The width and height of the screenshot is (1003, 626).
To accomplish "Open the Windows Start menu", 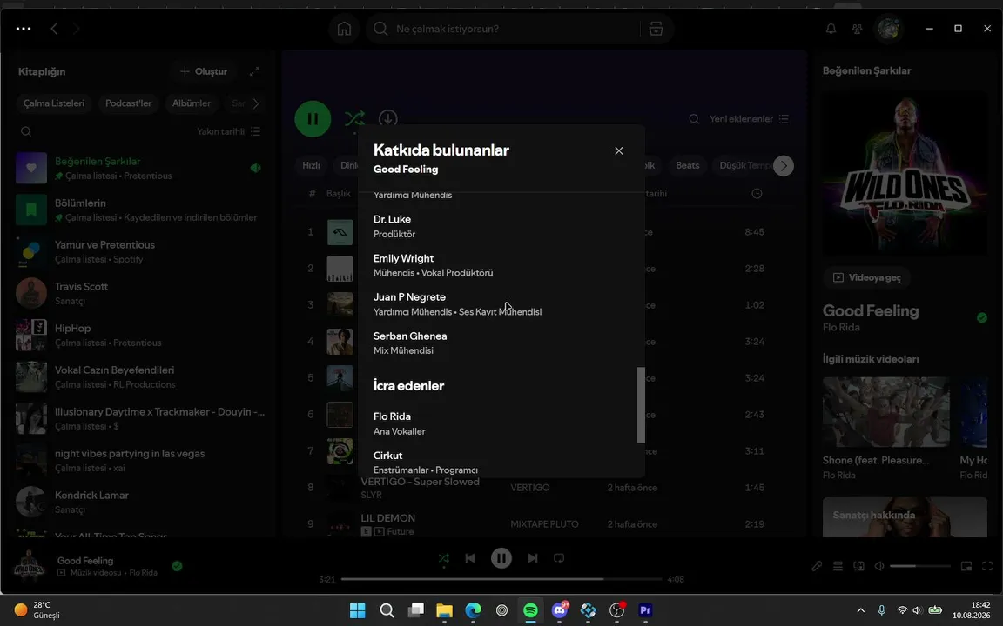I will point(358,610).
